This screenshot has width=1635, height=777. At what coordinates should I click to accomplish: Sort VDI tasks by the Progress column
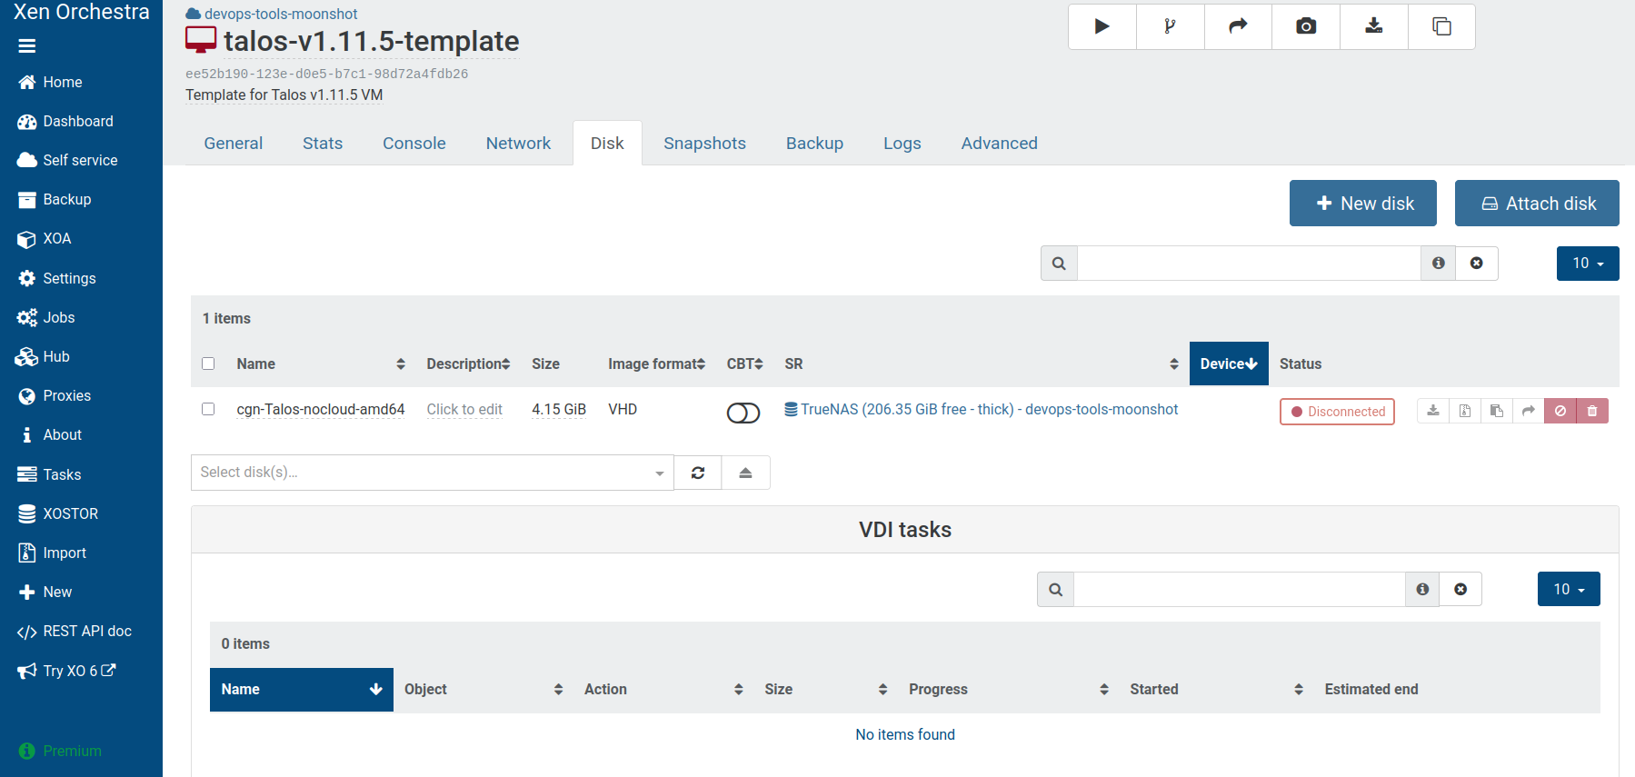1009,690
